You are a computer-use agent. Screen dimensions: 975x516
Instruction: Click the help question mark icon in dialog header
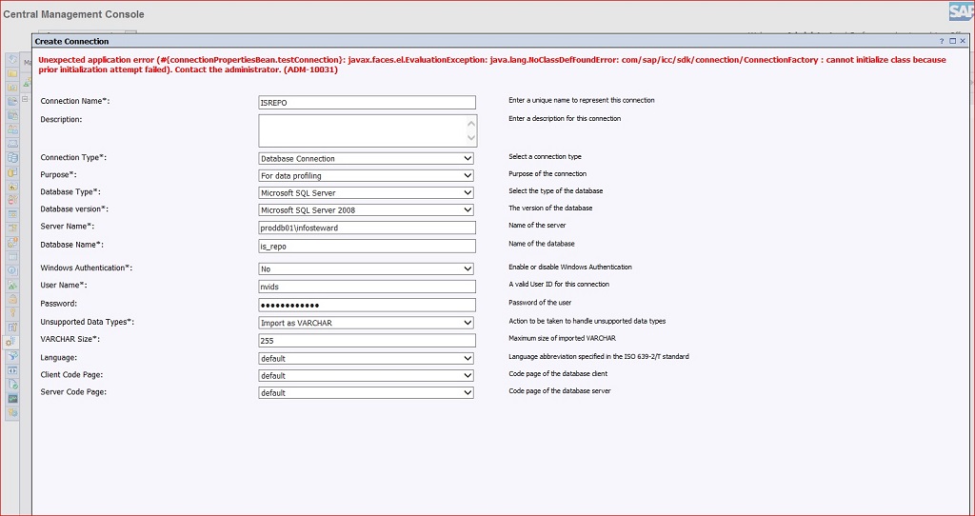point(942,42)
